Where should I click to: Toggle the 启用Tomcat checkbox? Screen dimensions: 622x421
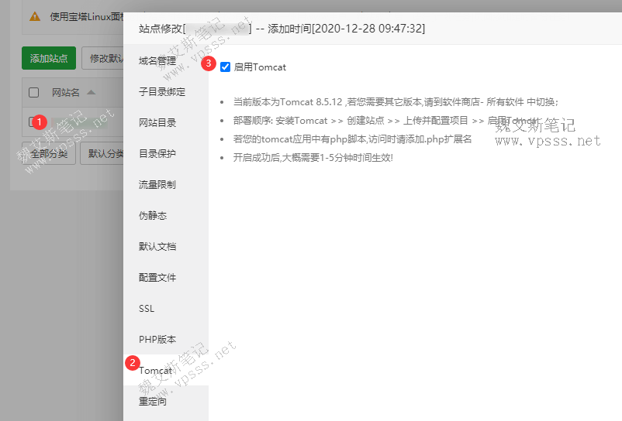pyautogui.click(x=226, y=67)
